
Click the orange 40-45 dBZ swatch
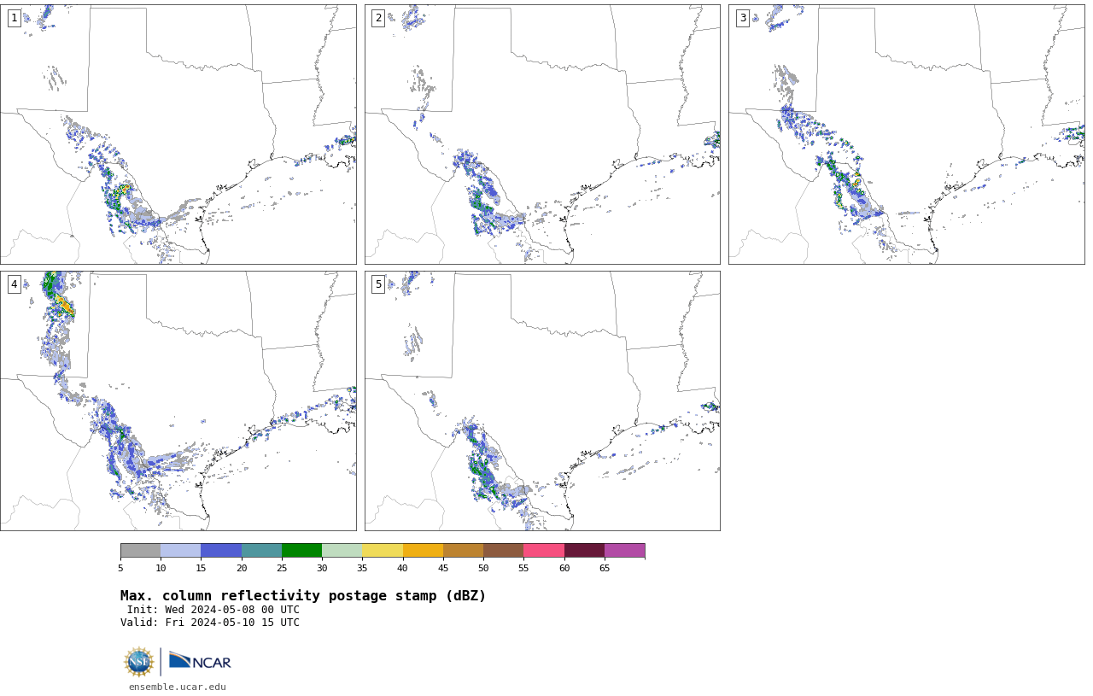click(x=423, y=550)
